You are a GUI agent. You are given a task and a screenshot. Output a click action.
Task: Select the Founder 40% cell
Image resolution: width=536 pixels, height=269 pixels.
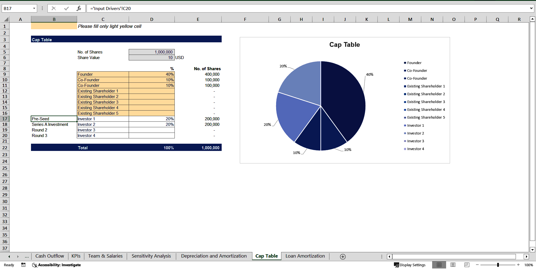(x=152, y=74)
